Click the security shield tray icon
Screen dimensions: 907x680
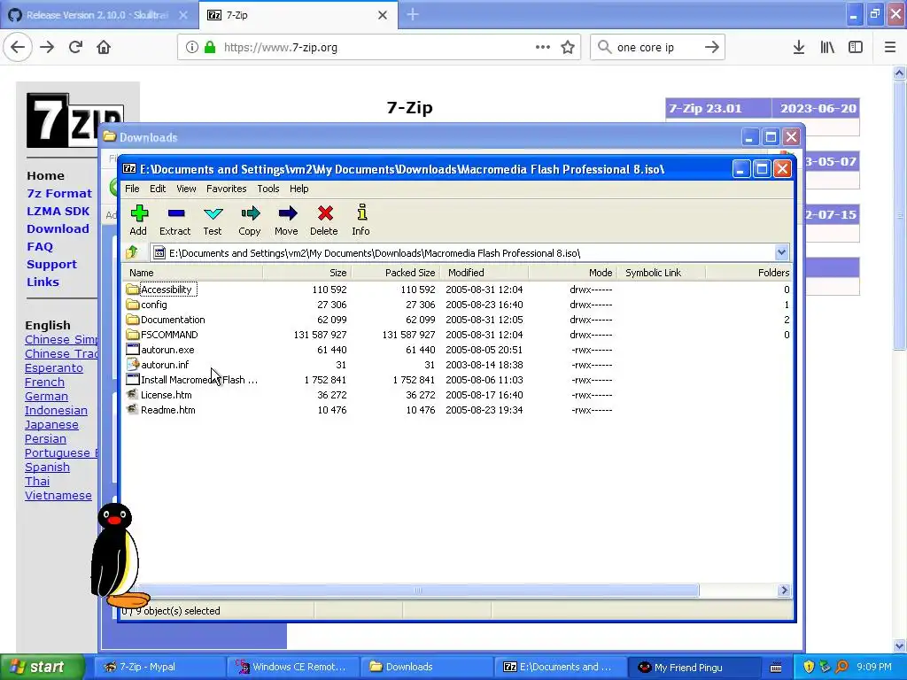(x=809, y=667)
